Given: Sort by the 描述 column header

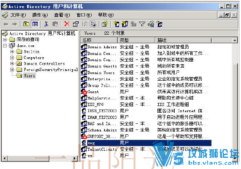Looking at the screenshot, I should pos(183,40).
